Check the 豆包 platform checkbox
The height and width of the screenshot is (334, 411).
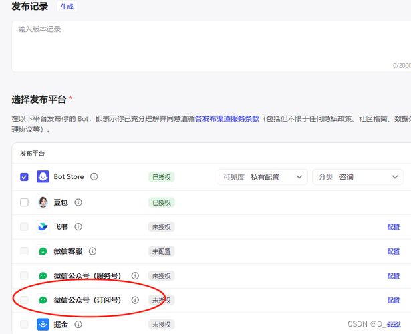(x=24, y=202)
